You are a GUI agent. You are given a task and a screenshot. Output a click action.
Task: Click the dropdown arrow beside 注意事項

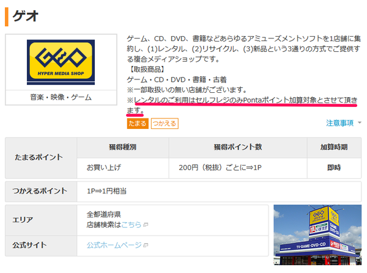(360, 123)
